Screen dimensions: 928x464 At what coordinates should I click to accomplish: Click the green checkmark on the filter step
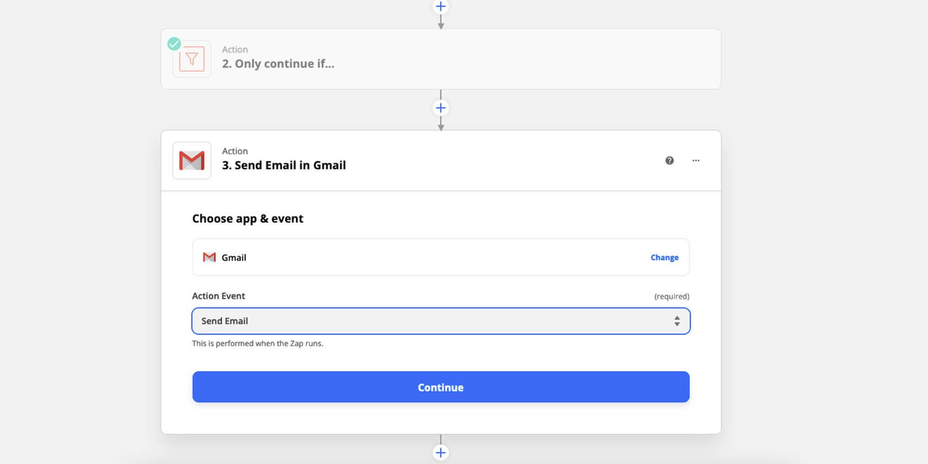tap(174, 44)
